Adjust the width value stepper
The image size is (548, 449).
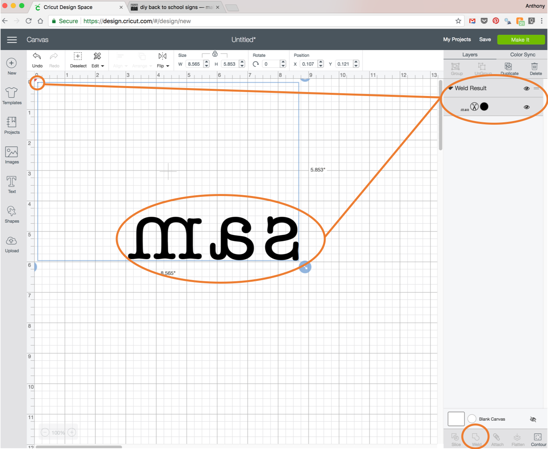point(206,64)
